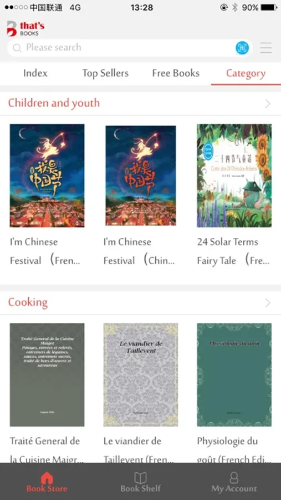Open Le viandier de Taillevent cover
This screenshot has height=500, width=281.
pyautogui.click(x=141, y=374)
